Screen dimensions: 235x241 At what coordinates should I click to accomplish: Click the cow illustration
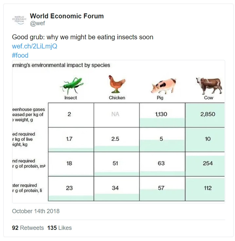coord(209,85)
